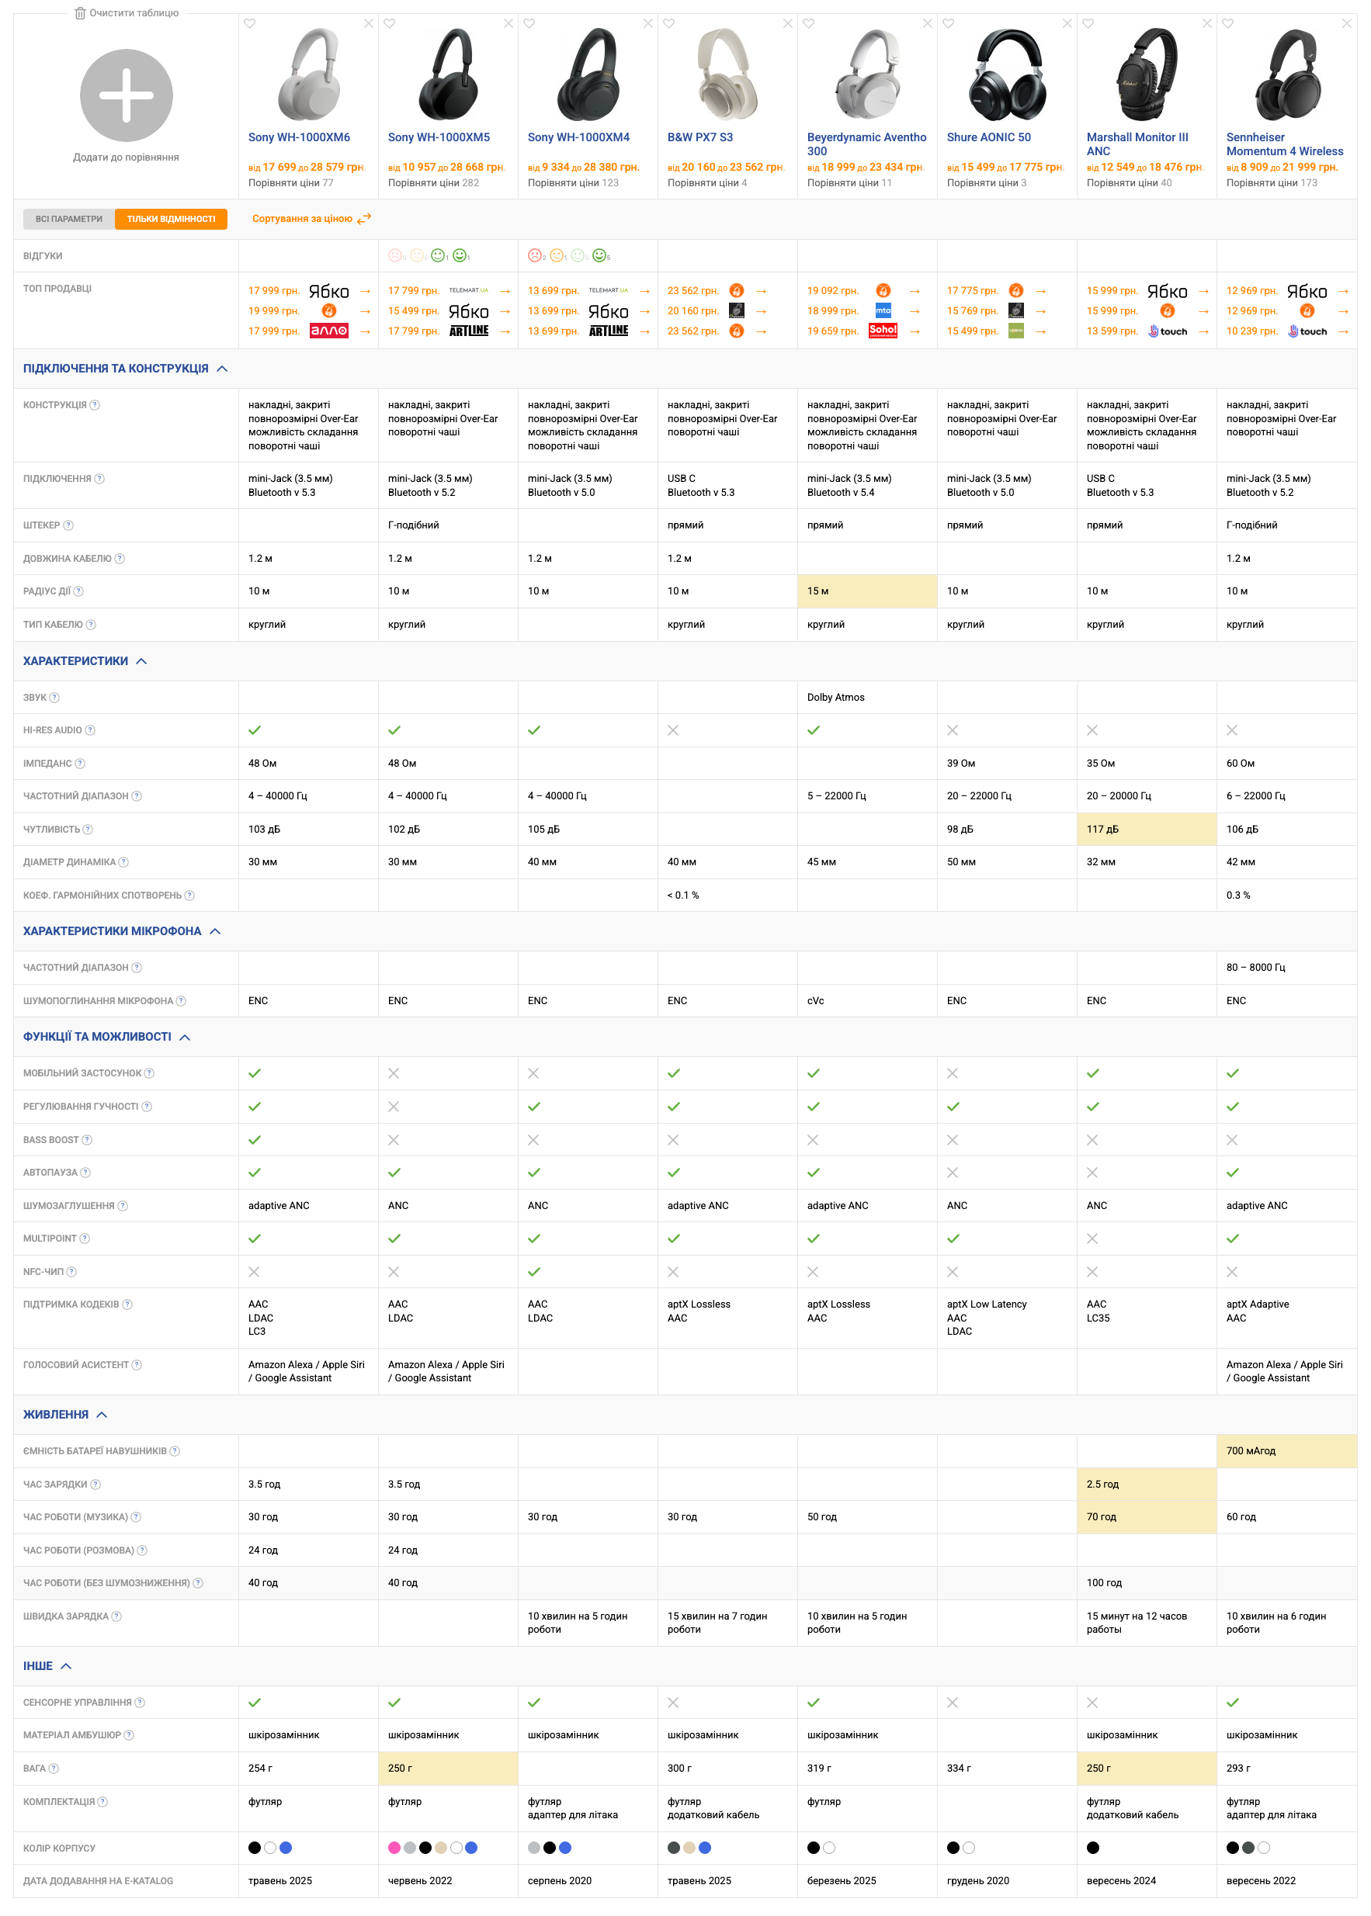Click Beyerdynamic Aventho 300 headphone thumbnail
The height and width of the screenshot is (1916, 1371).
pyautogui.click(x=867, y=74)
